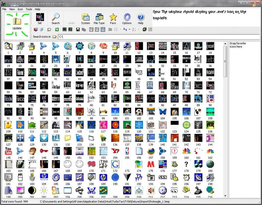
Task: Click the copy pages toolbar icon
Action: [x=84, y=30]
